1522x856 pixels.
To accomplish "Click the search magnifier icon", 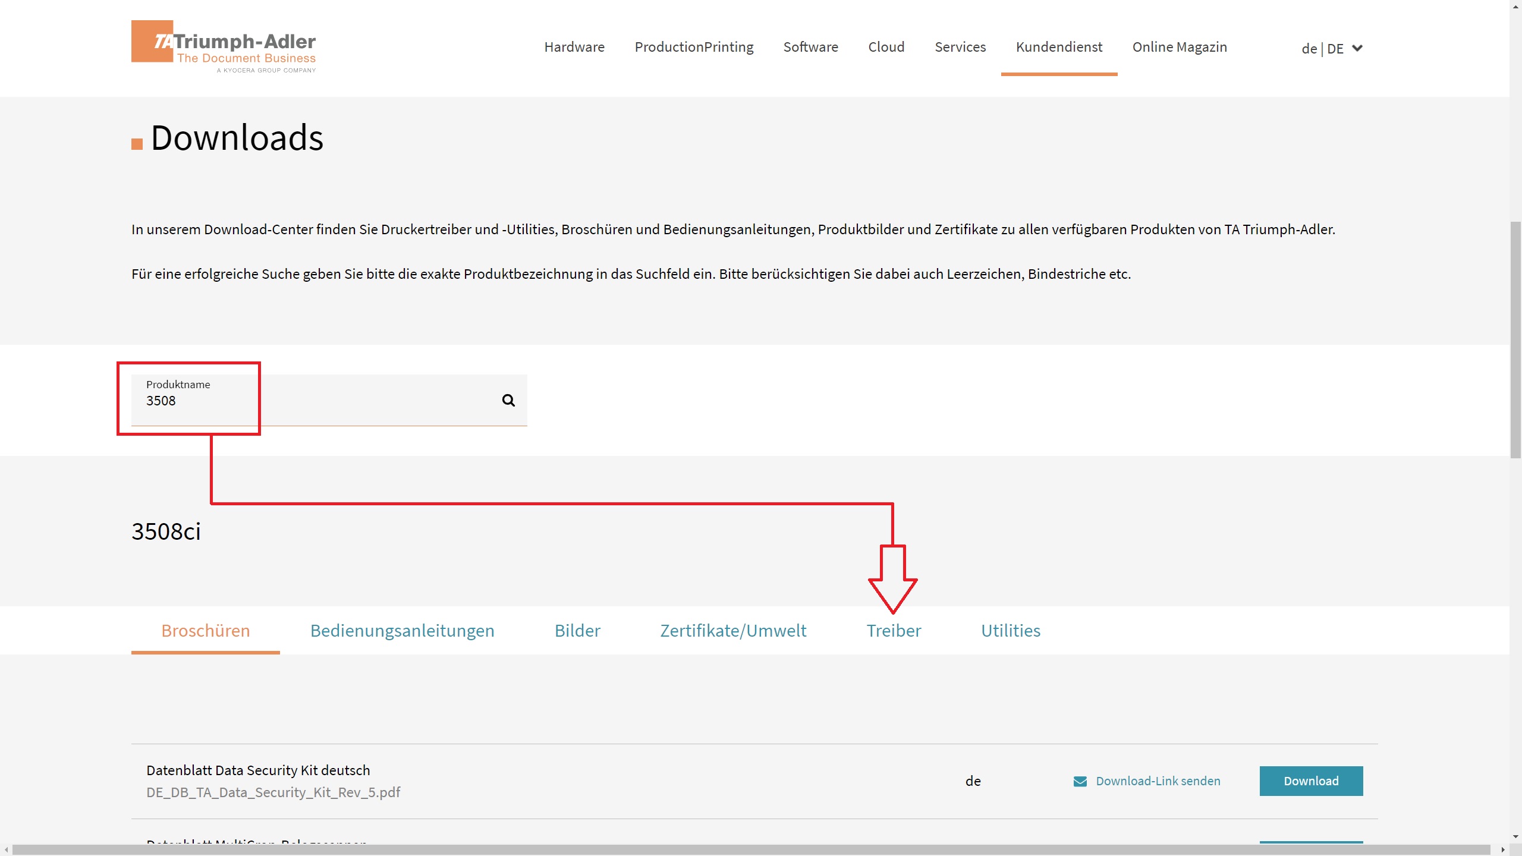I will coord(508,400).
